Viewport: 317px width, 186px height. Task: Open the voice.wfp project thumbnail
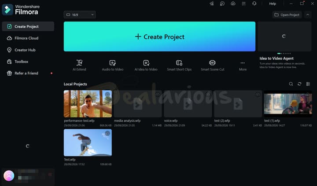[188, 104]
